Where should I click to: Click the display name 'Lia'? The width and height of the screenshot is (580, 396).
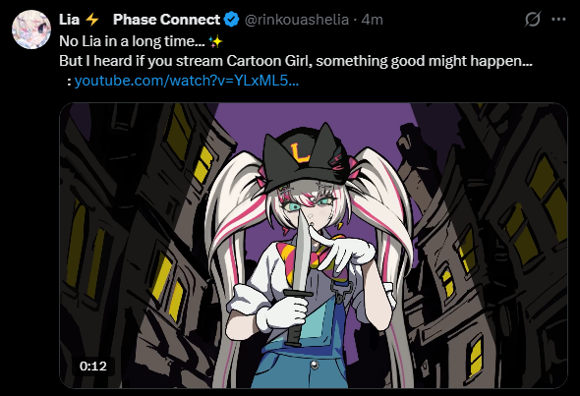point(69,20)
